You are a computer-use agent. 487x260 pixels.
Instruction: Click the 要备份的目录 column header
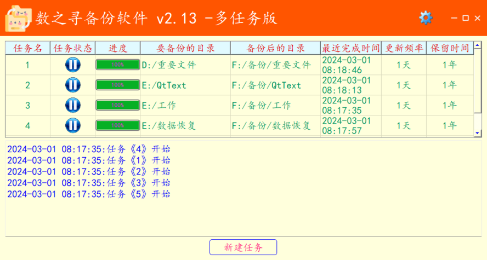185,48
